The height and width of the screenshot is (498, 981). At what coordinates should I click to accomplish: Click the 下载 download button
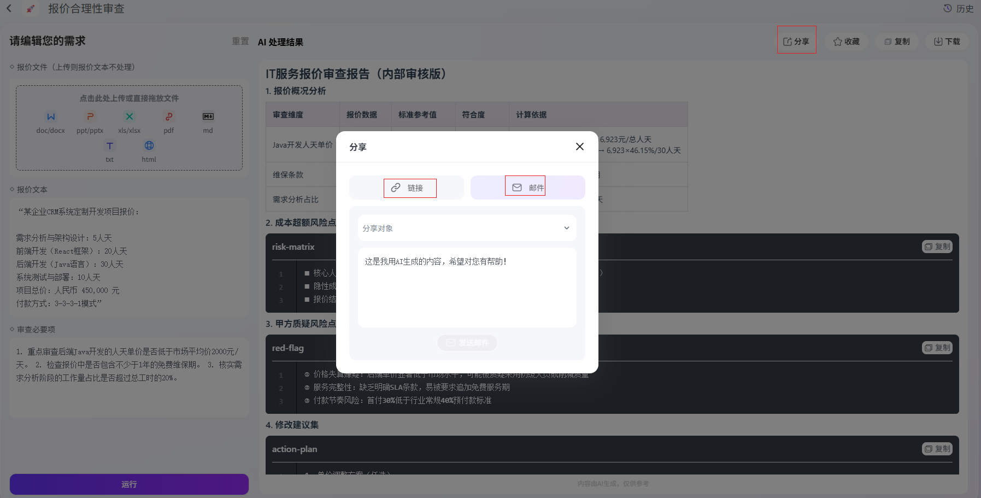click(947, 42)
